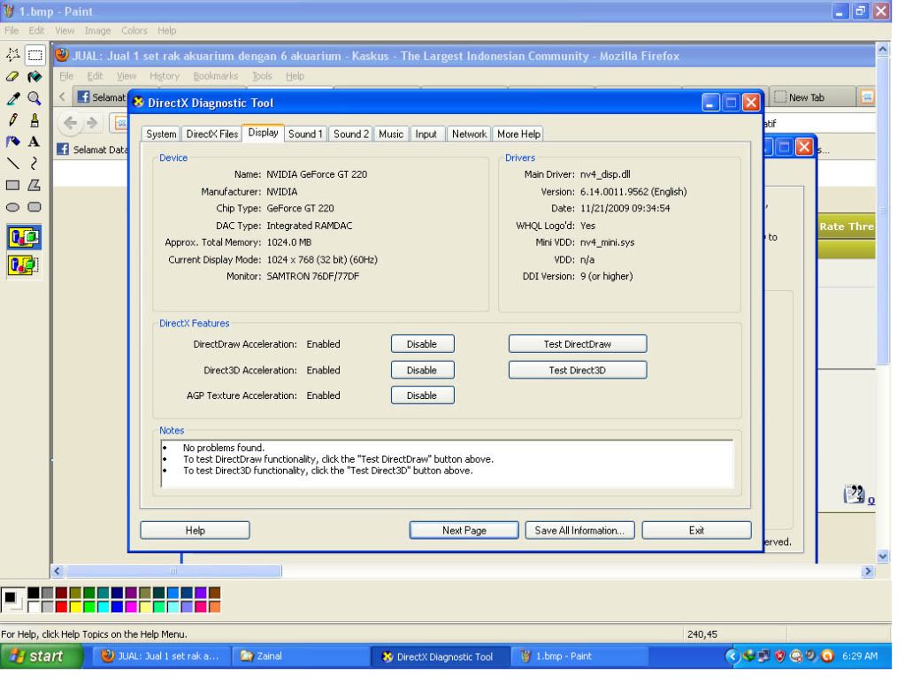Switch to DirectX Diagnostic Tool taskbar button
The width and height of the screenshot is (905, 683).
coord(440,656)
